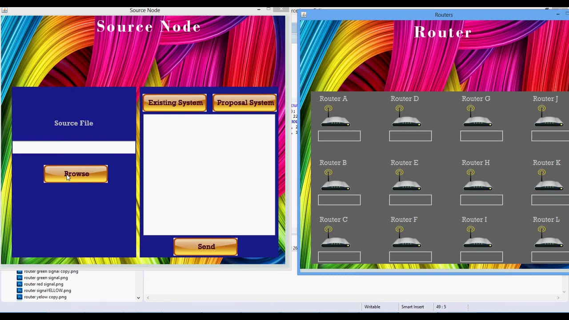Image resolution: width=569 pixels, height=320 pixels.
Task: Click the Proposal System button
Action: (244, 103)
